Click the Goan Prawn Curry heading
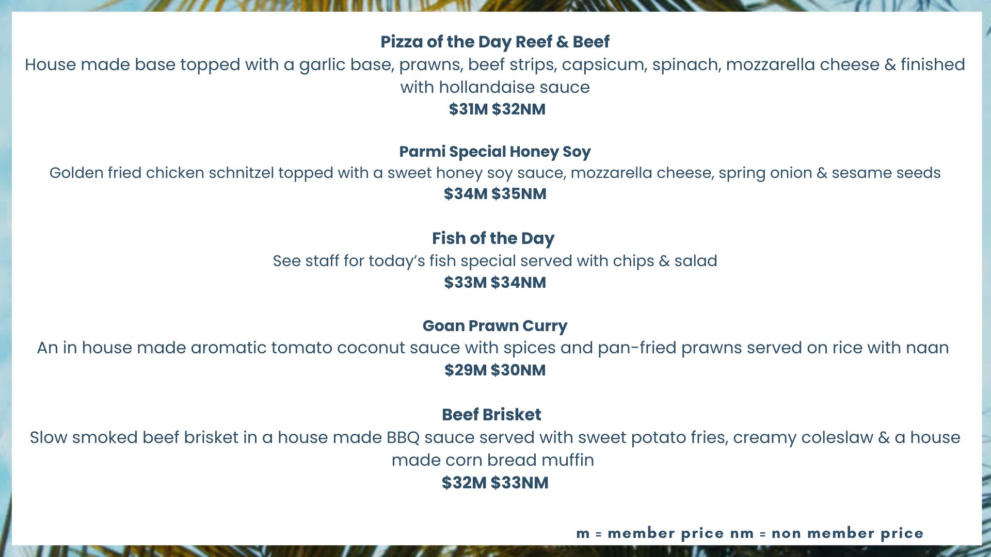 click(495, 326)
